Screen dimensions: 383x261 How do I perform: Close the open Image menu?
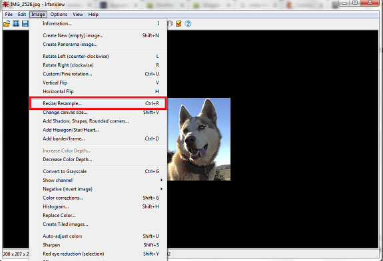(x=38, y=15)
